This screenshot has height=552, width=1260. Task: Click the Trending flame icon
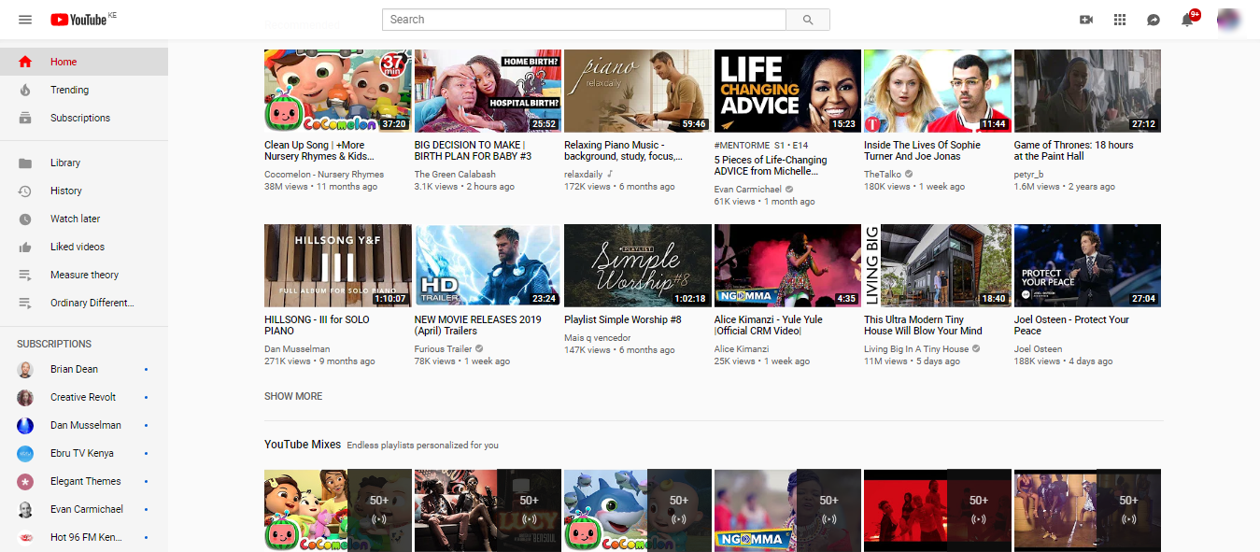pos(25,90)
